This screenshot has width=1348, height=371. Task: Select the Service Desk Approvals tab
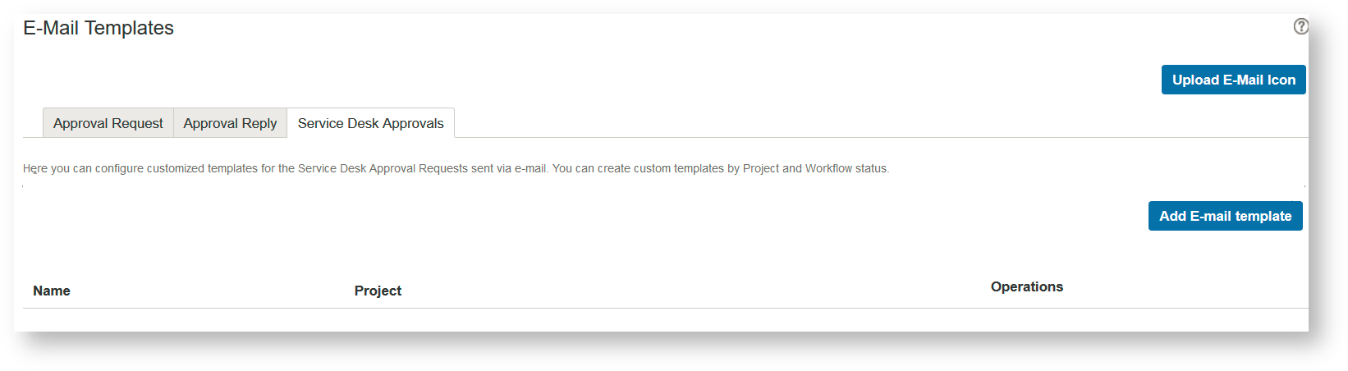(370, 123)
